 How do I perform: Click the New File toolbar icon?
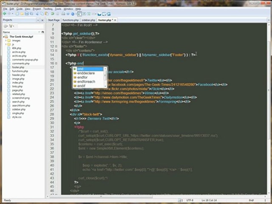17,14
